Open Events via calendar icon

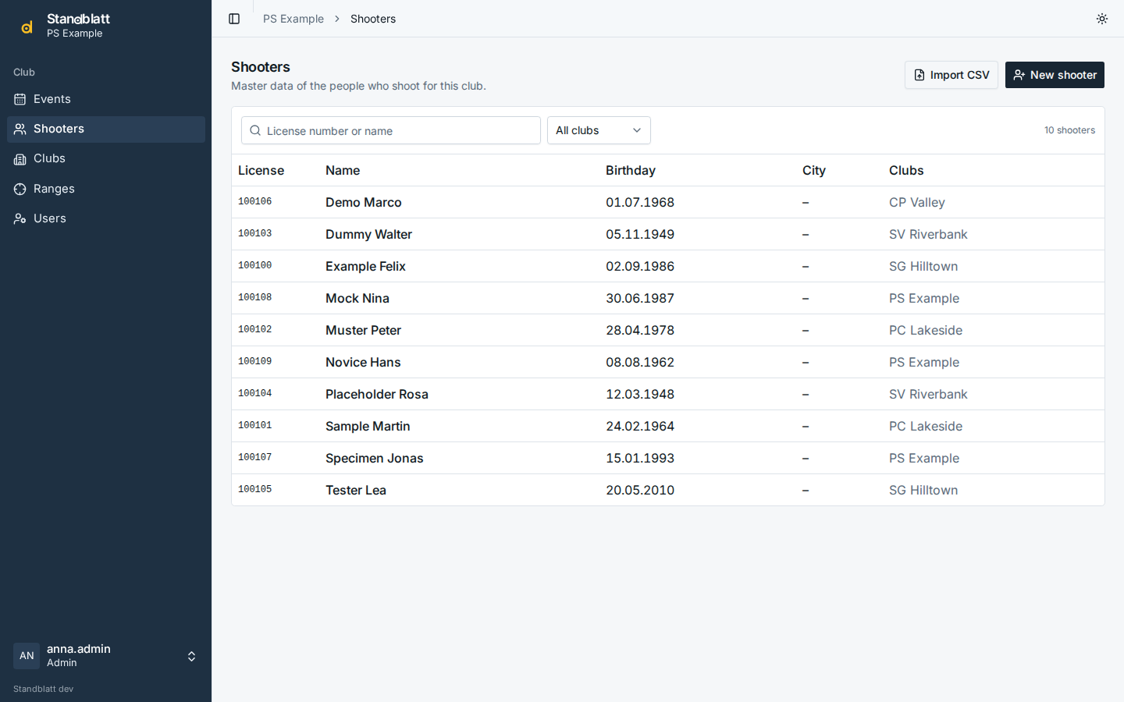tap(20, 99)
